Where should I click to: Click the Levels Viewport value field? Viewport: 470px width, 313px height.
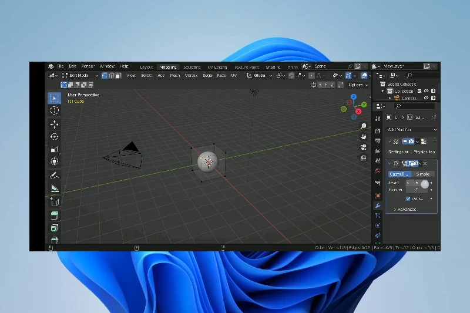pyautogui.click(x=416, y=183)
